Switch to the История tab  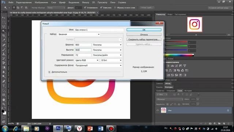pyautogui.click(x=188, y=91)
